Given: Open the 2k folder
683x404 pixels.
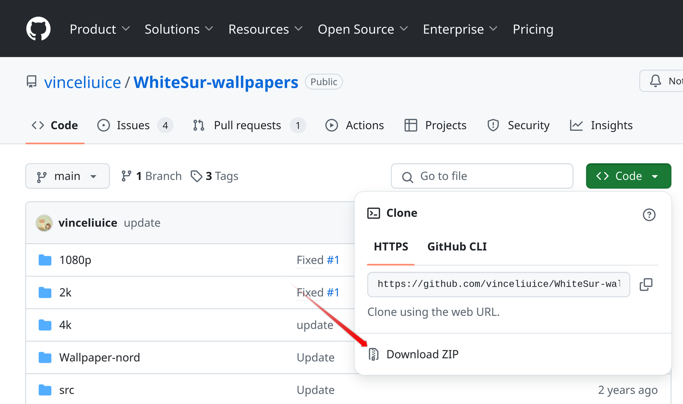Looking at the screenshot, I should click(x=66, y=292).
